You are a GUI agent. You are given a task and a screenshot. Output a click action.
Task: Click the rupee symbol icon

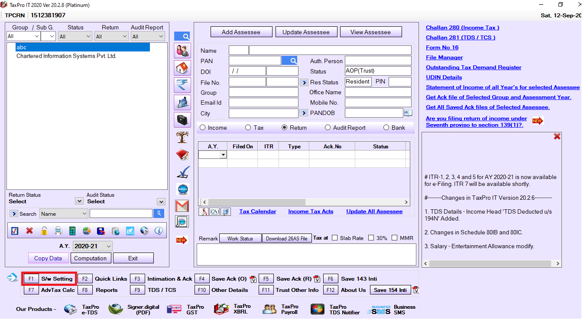[x=182, y=85]
